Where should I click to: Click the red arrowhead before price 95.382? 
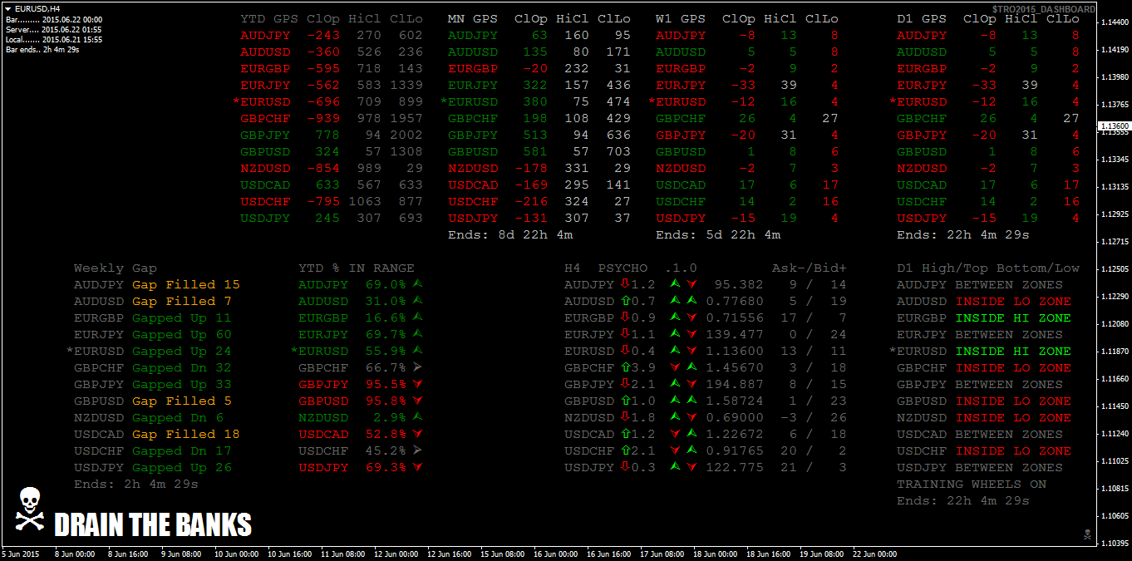point(692,284)
